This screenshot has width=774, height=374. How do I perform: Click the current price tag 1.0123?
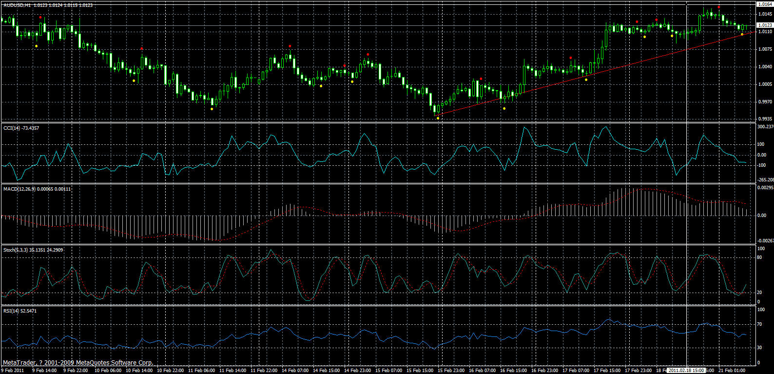pyautogui.click(x=764, y=25)
